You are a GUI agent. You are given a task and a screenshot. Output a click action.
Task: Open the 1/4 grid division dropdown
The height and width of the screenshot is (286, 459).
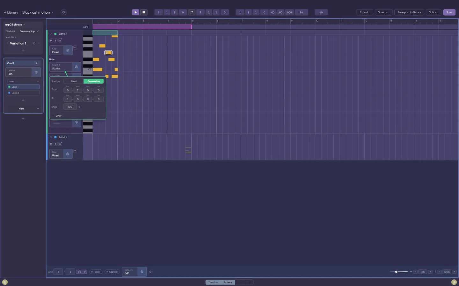pyautogui.click(x=82, y=272)
